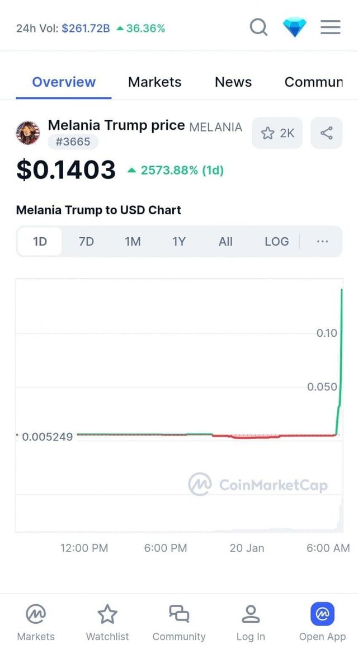The image size is (358, 649).
Task: Select the 1D chart range
Action: (x=40, y=242)
